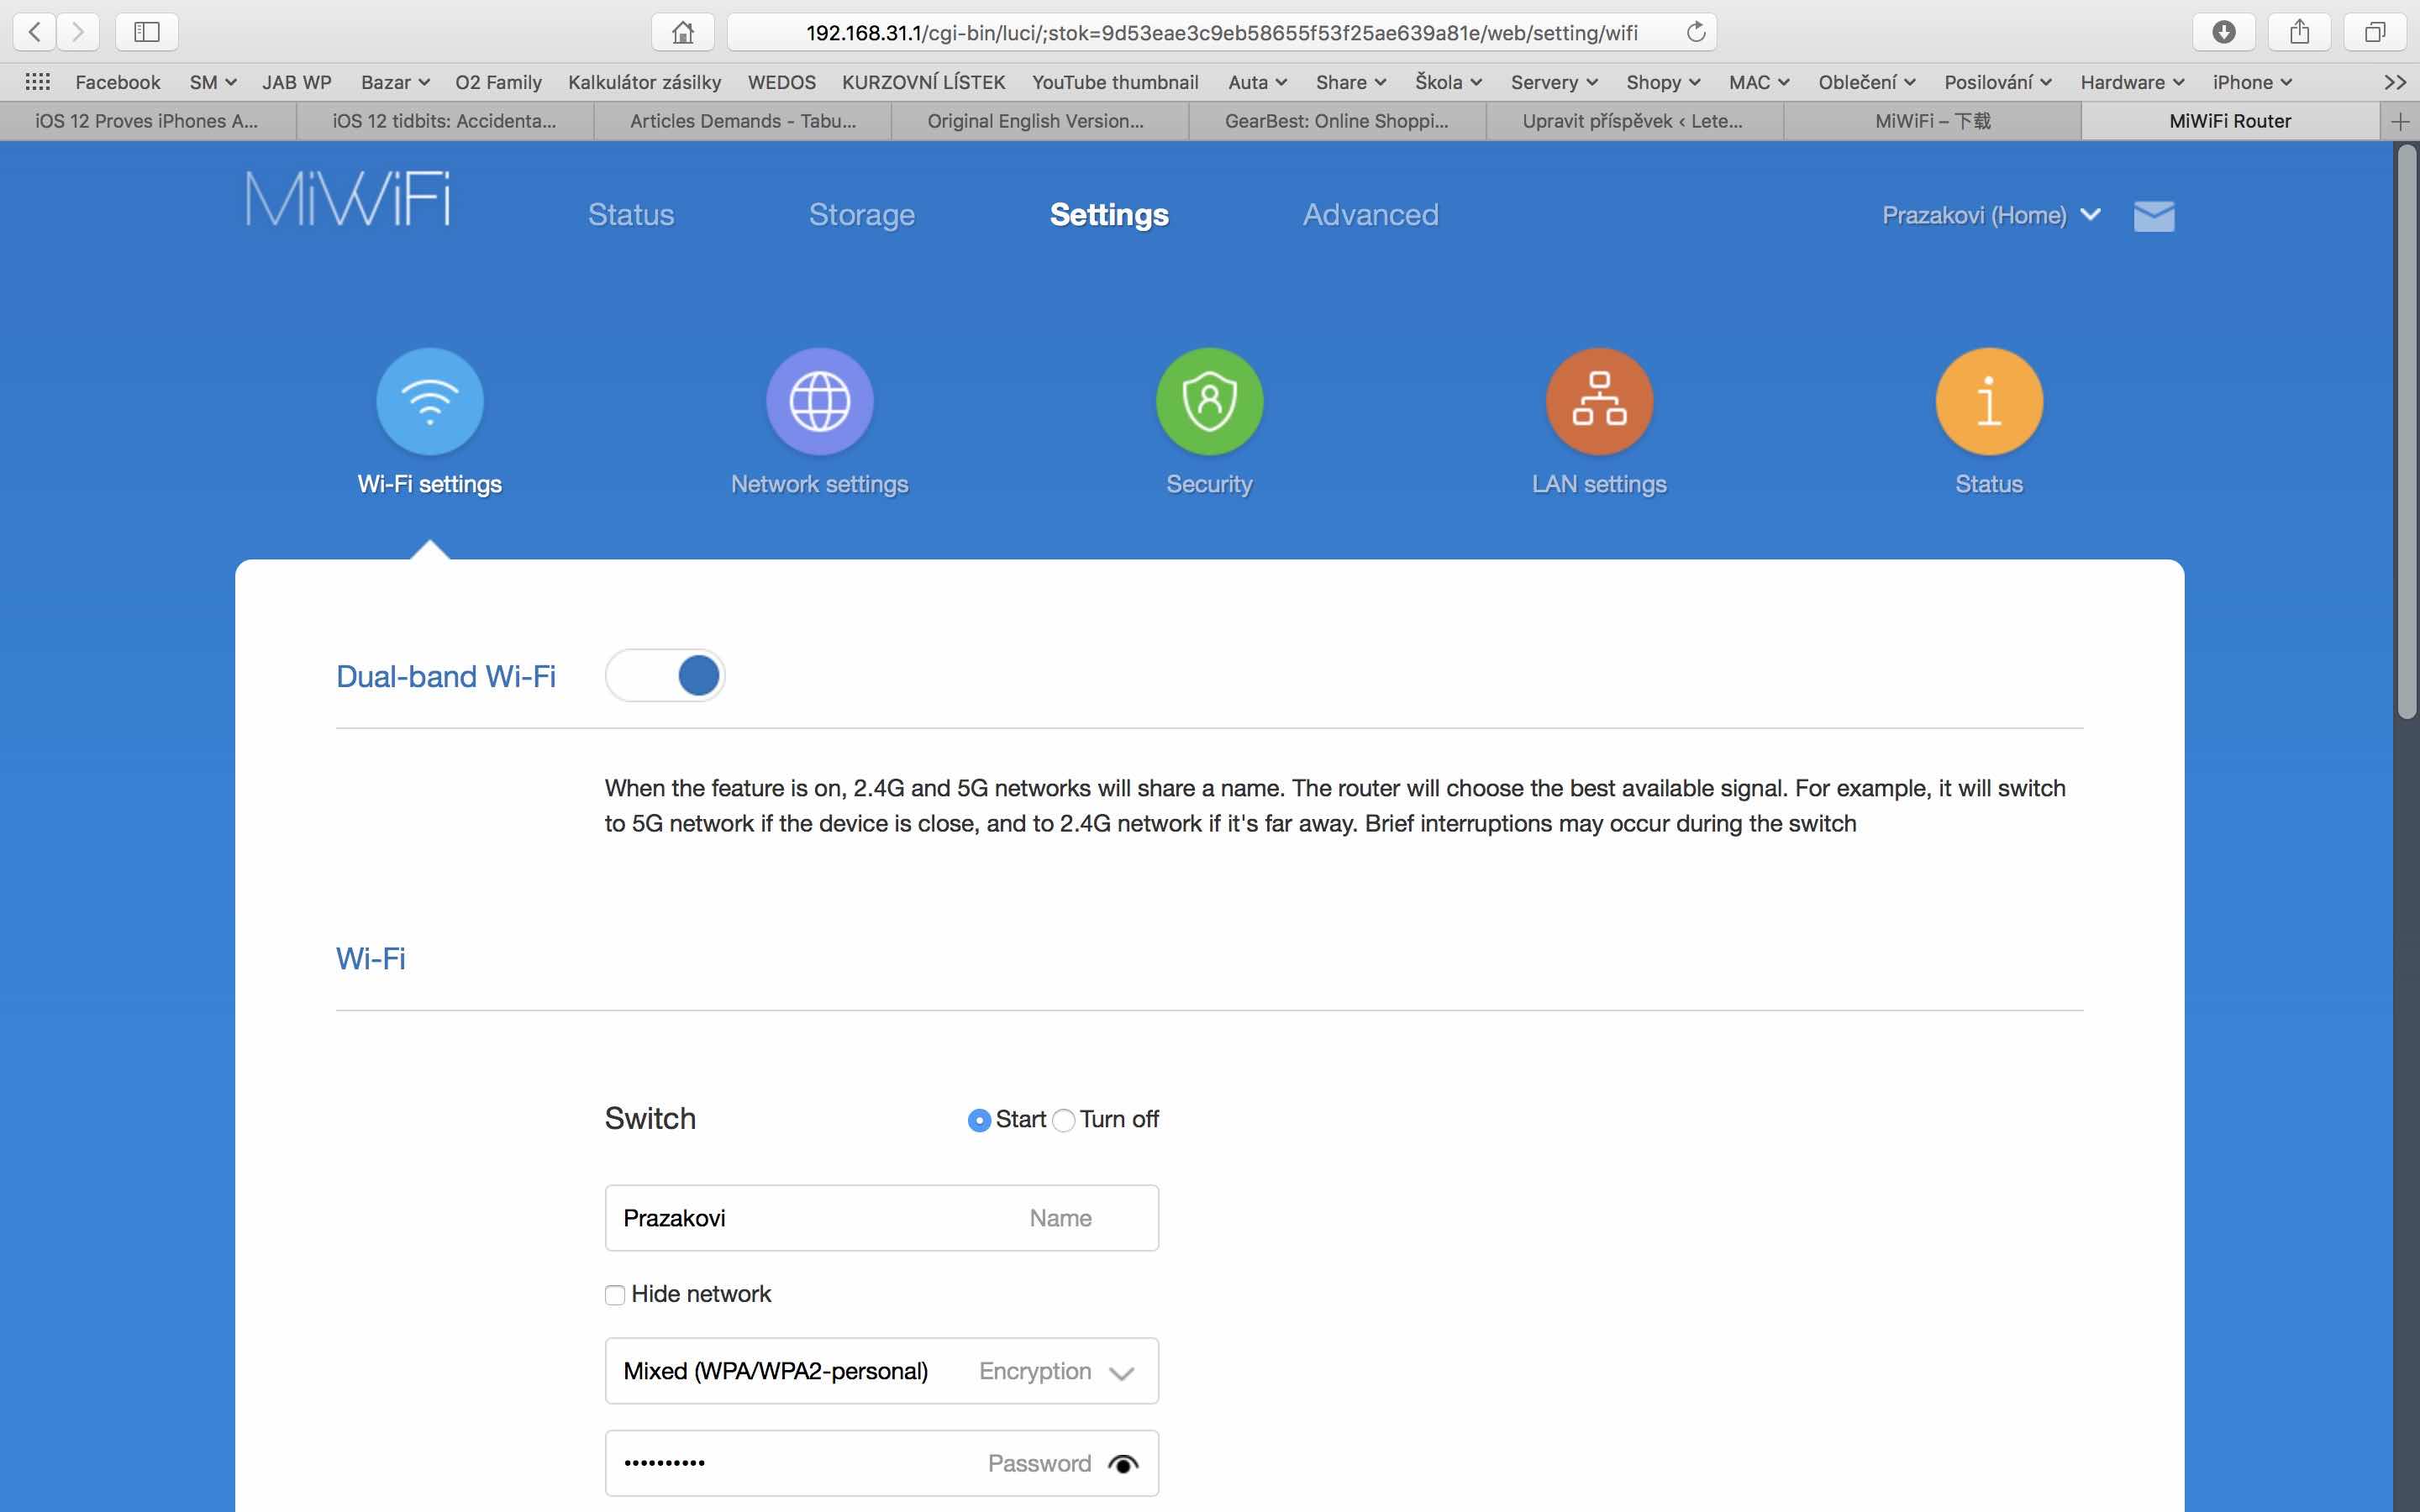Toggle the Dual-band Wi-Fi switch
The height and width of the screenshot is (1512, 2420).
click(665, 675)
